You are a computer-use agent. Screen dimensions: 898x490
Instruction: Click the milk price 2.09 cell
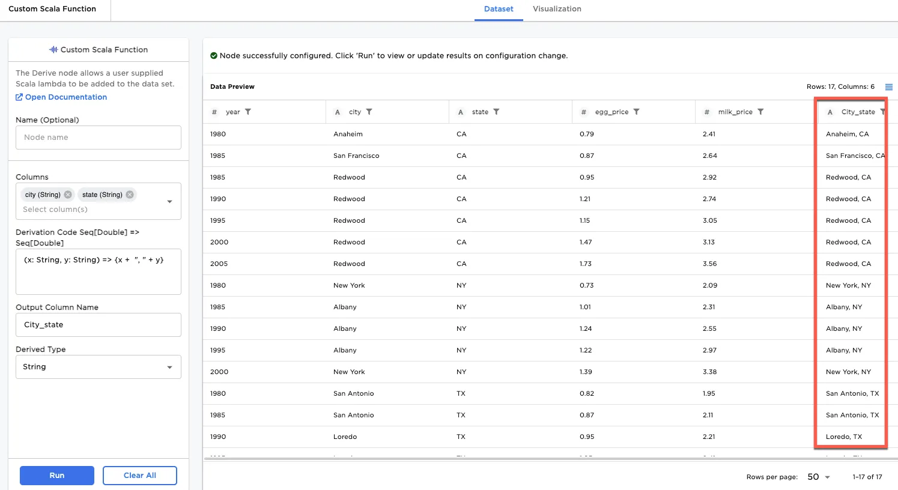[x=710, y=285]
